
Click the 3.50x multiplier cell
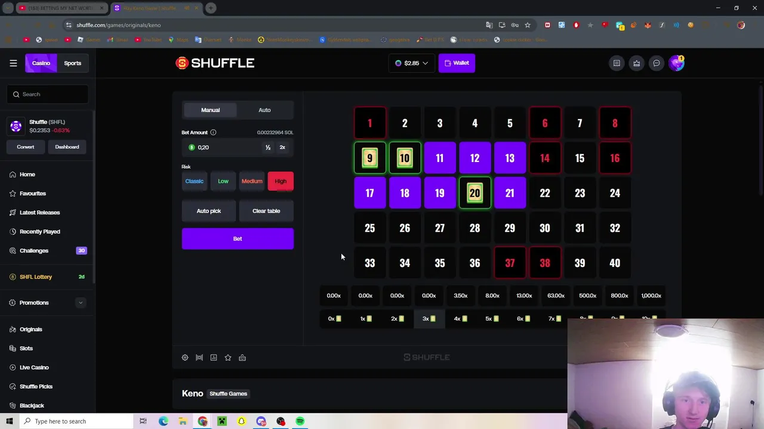tap(460, 296)
